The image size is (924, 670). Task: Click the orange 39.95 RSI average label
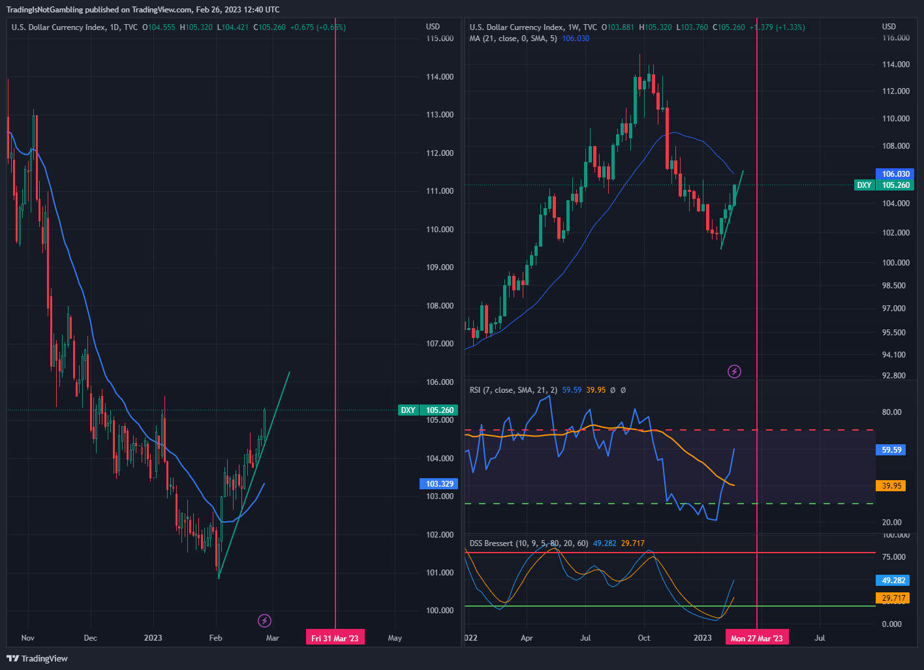coord(891,486)
